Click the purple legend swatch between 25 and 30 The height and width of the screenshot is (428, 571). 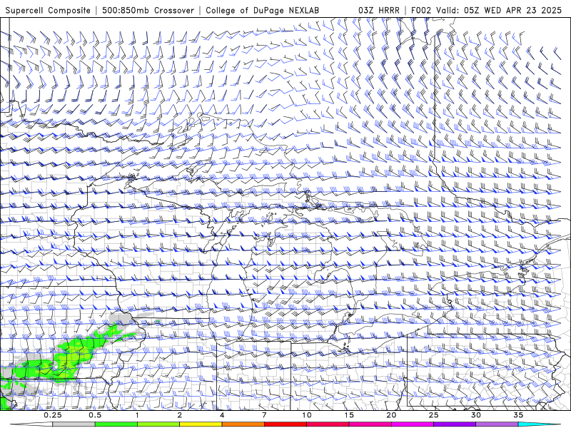(455, 424)
